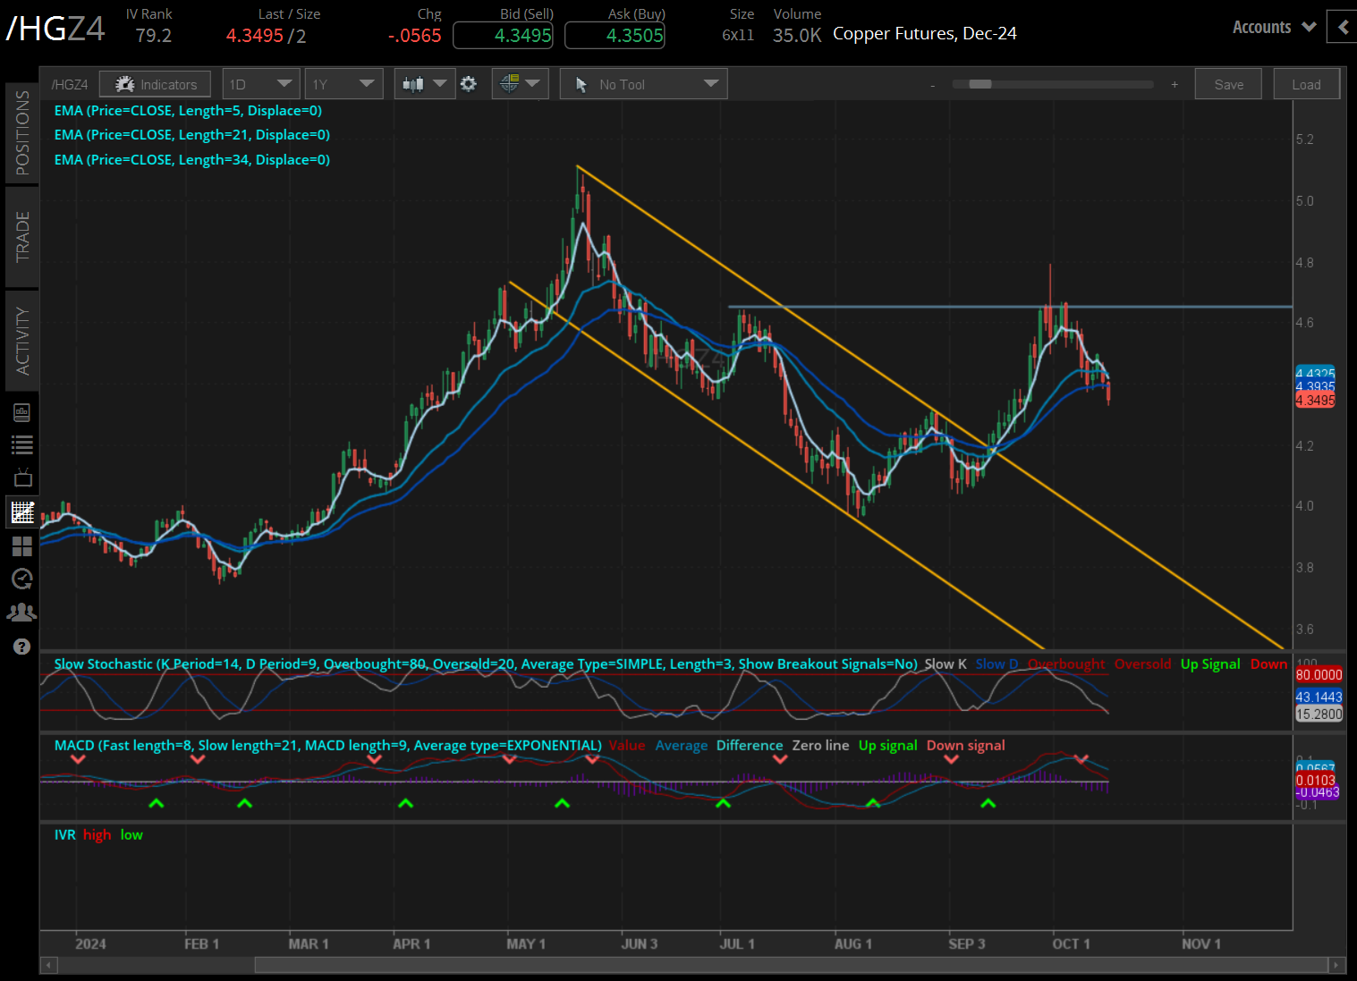Open the news/media TV icon in sidebar
The height and width of the screenshot is (981, 1357).
click(22, 477)
